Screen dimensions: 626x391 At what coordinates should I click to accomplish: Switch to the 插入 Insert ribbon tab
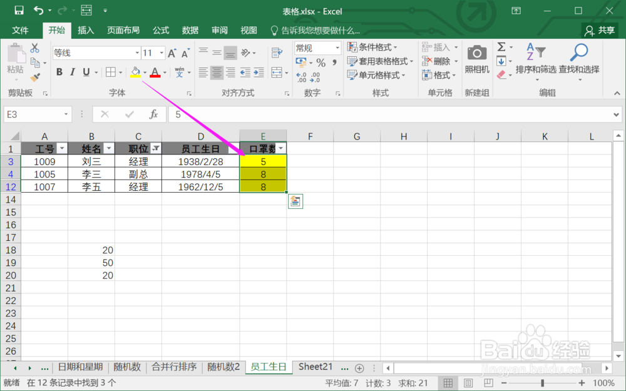click(86, 30)
